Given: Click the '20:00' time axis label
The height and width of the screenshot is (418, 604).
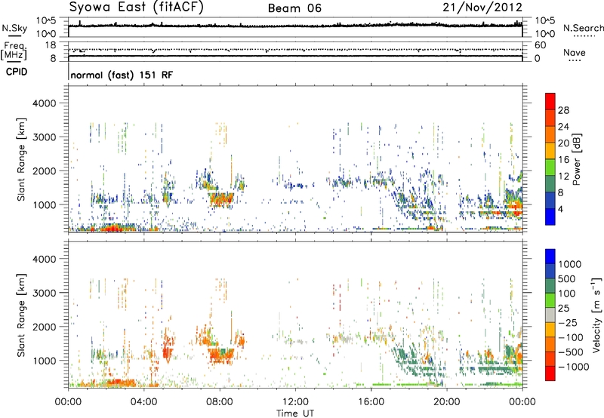Looking at the screenshot, I should (447, 402).
